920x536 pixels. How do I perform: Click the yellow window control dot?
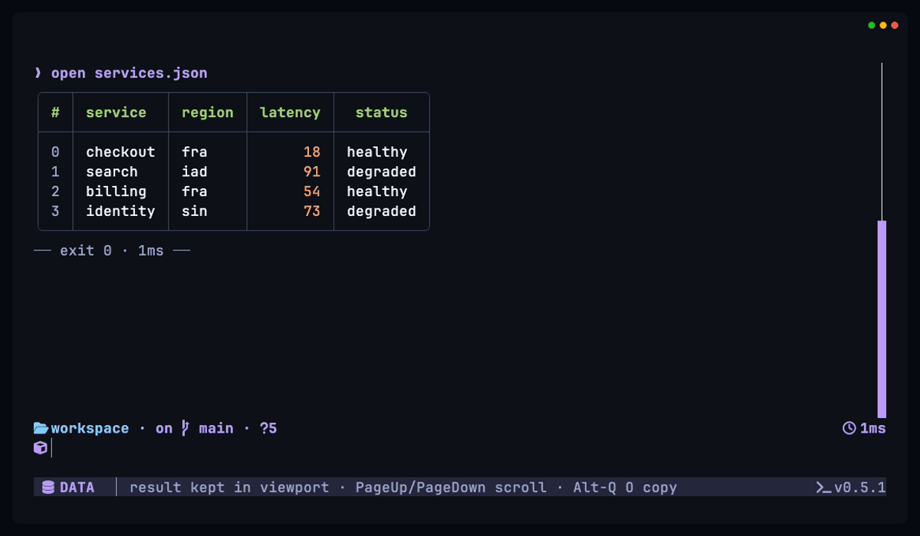(883, 25)
